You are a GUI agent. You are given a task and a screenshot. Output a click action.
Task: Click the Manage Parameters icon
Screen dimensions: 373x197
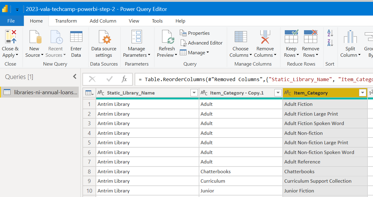click(136, 37)
